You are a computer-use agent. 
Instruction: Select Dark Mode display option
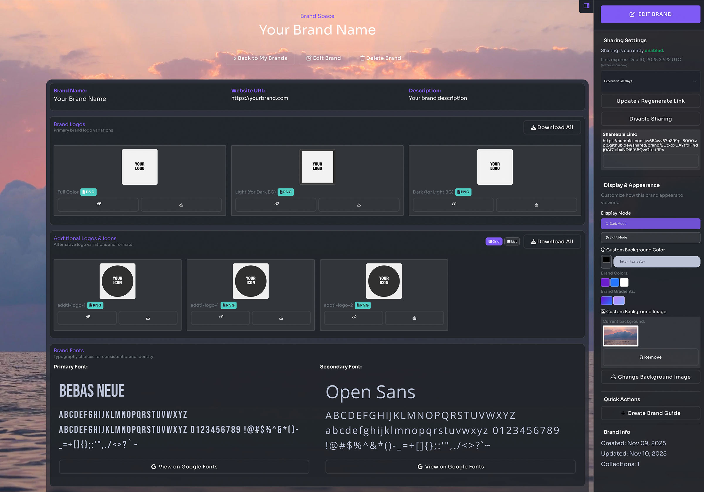pyautogui.click(x=650, y=223)
